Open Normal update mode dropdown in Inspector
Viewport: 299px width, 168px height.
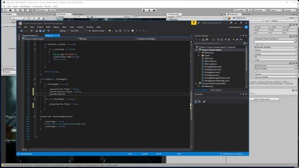276,74
